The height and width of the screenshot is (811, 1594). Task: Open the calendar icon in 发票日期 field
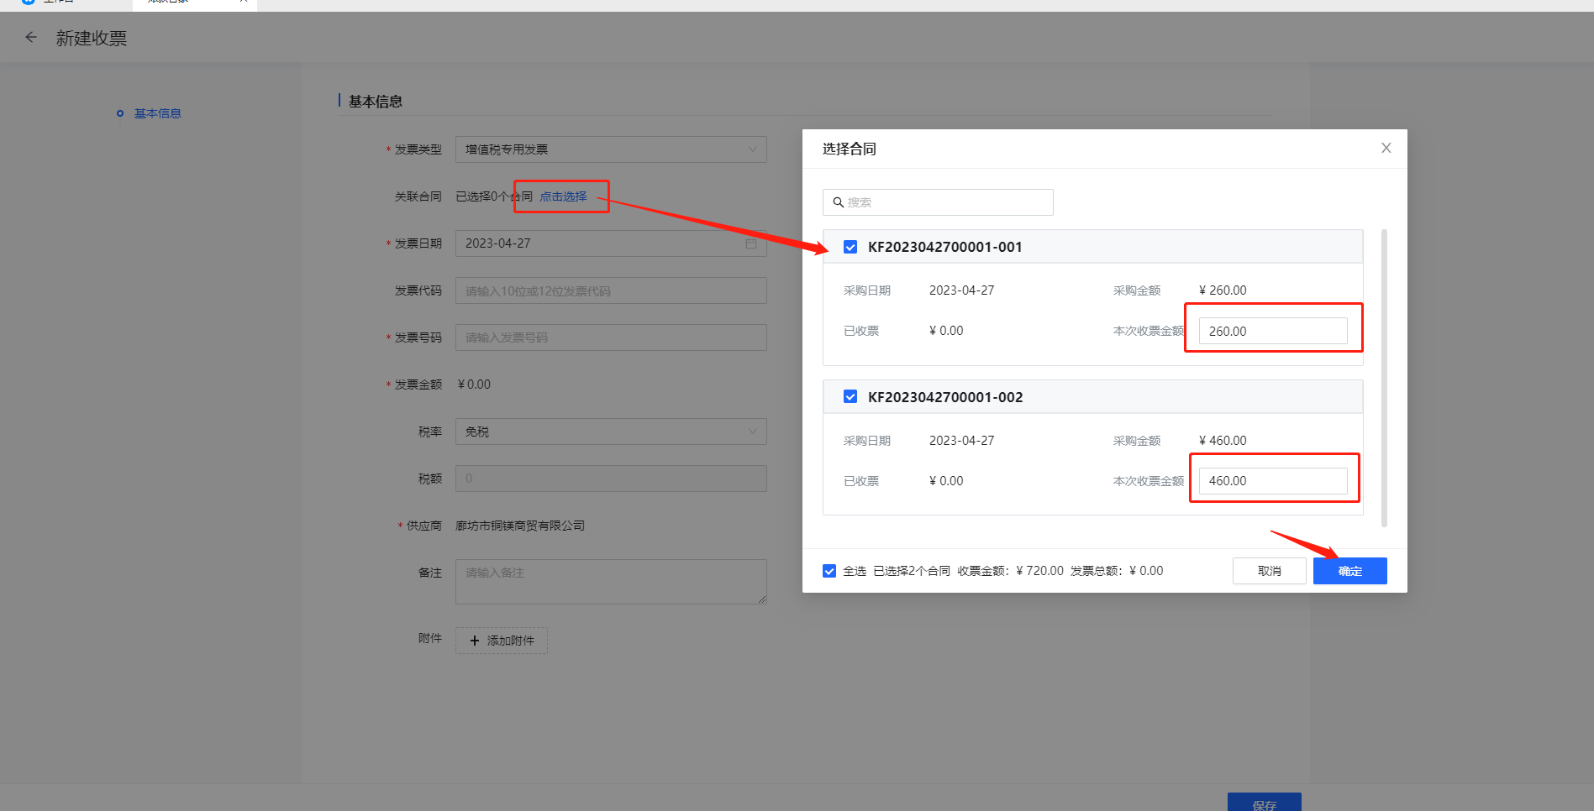point(751,243)
